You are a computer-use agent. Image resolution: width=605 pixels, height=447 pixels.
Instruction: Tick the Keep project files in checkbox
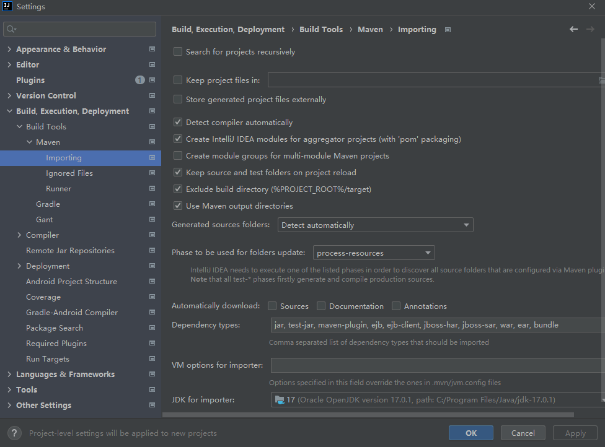click(177, 80)
